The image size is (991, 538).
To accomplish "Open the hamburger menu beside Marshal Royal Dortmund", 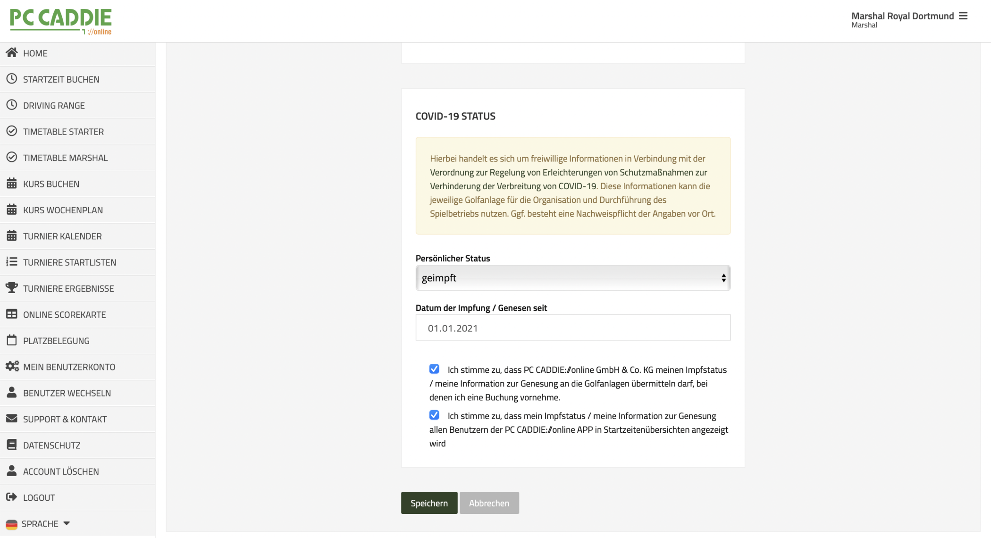I will (x=963, y=16).
